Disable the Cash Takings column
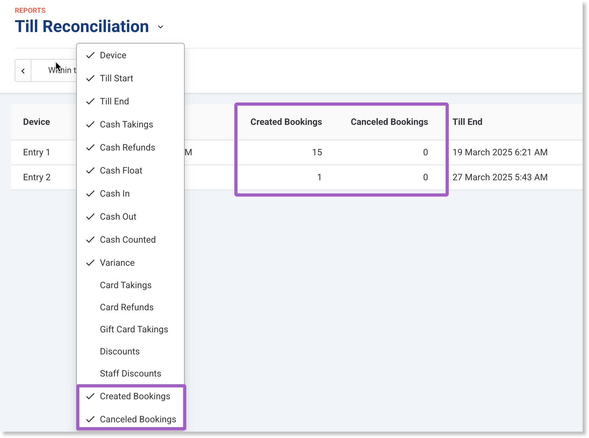589x438 pixels. [126, 125]
